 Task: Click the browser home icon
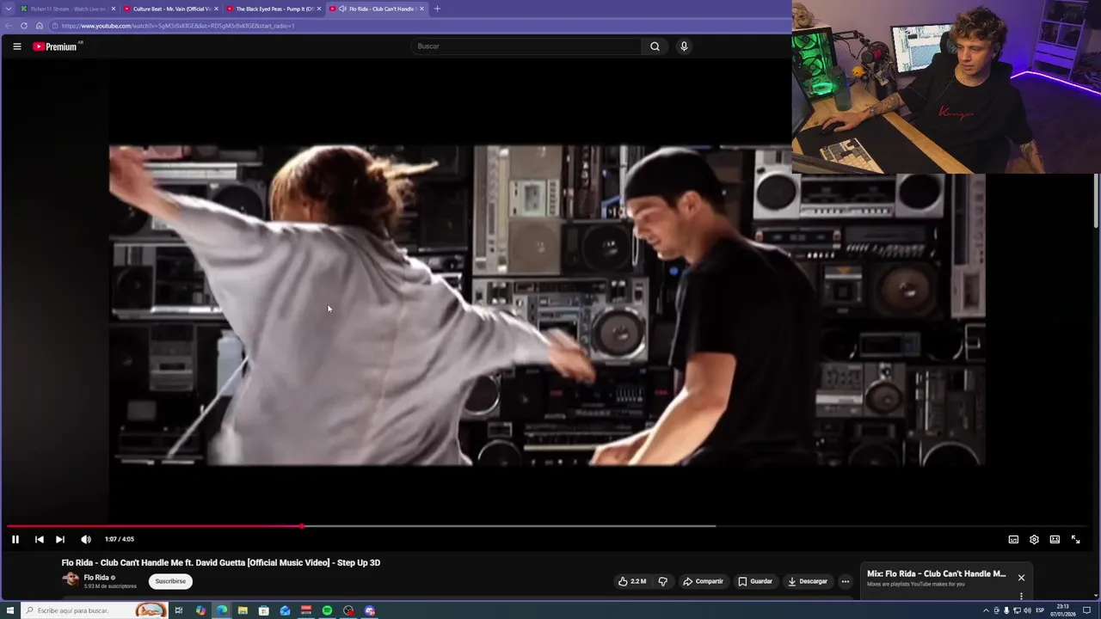tap(40, 26)
